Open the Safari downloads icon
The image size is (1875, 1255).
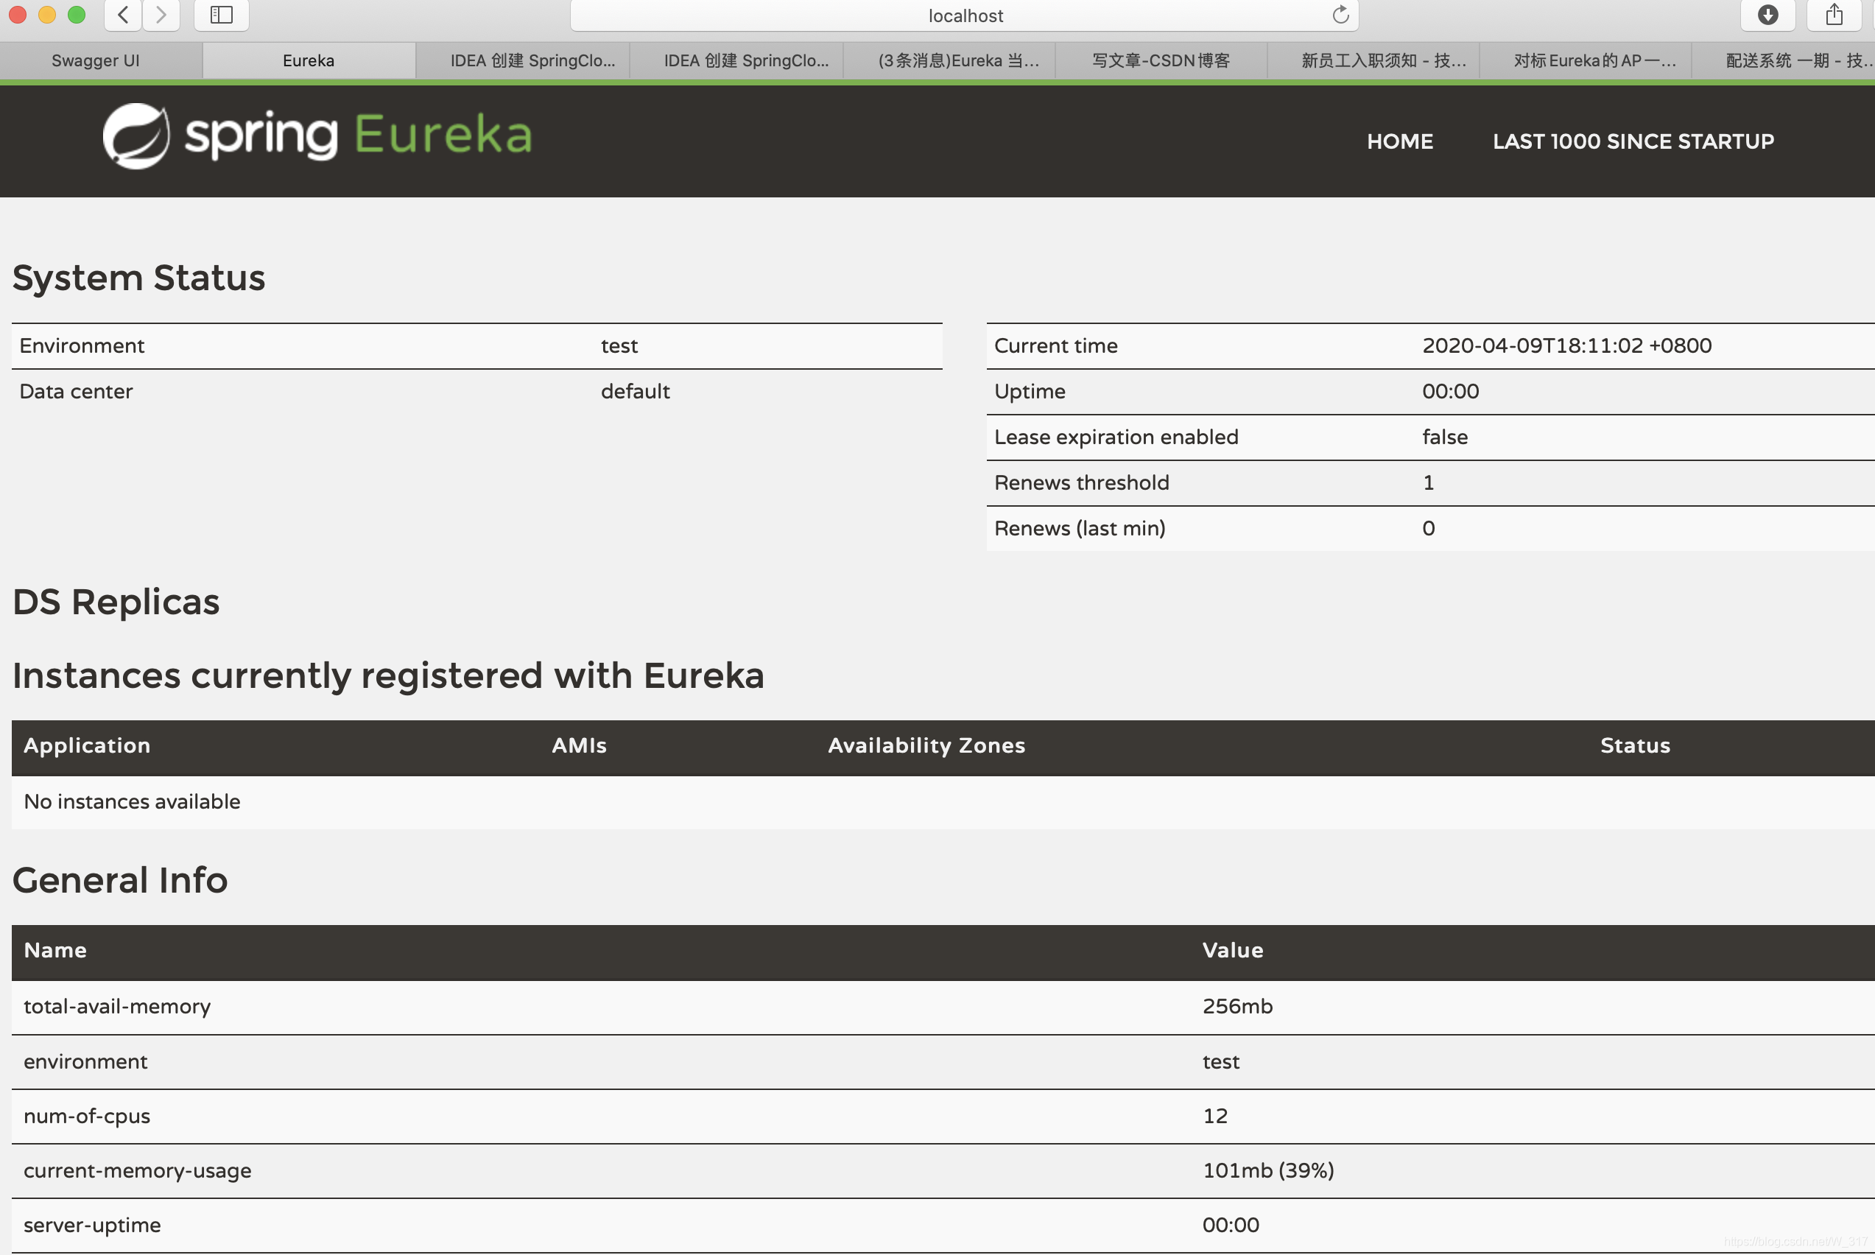point(1767,15)
